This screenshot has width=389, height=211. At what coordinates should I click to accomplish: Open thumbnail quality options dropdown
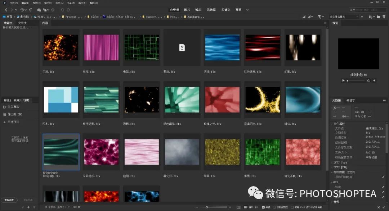point(310,17)
